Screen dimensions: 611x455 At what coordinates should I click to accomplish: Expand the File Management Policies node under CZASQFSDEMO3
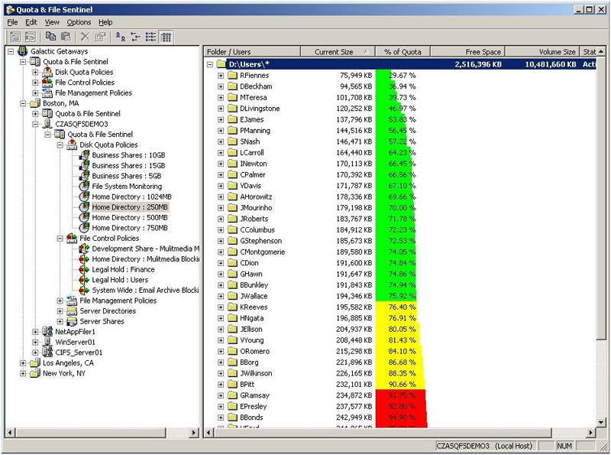pos(60,301)
